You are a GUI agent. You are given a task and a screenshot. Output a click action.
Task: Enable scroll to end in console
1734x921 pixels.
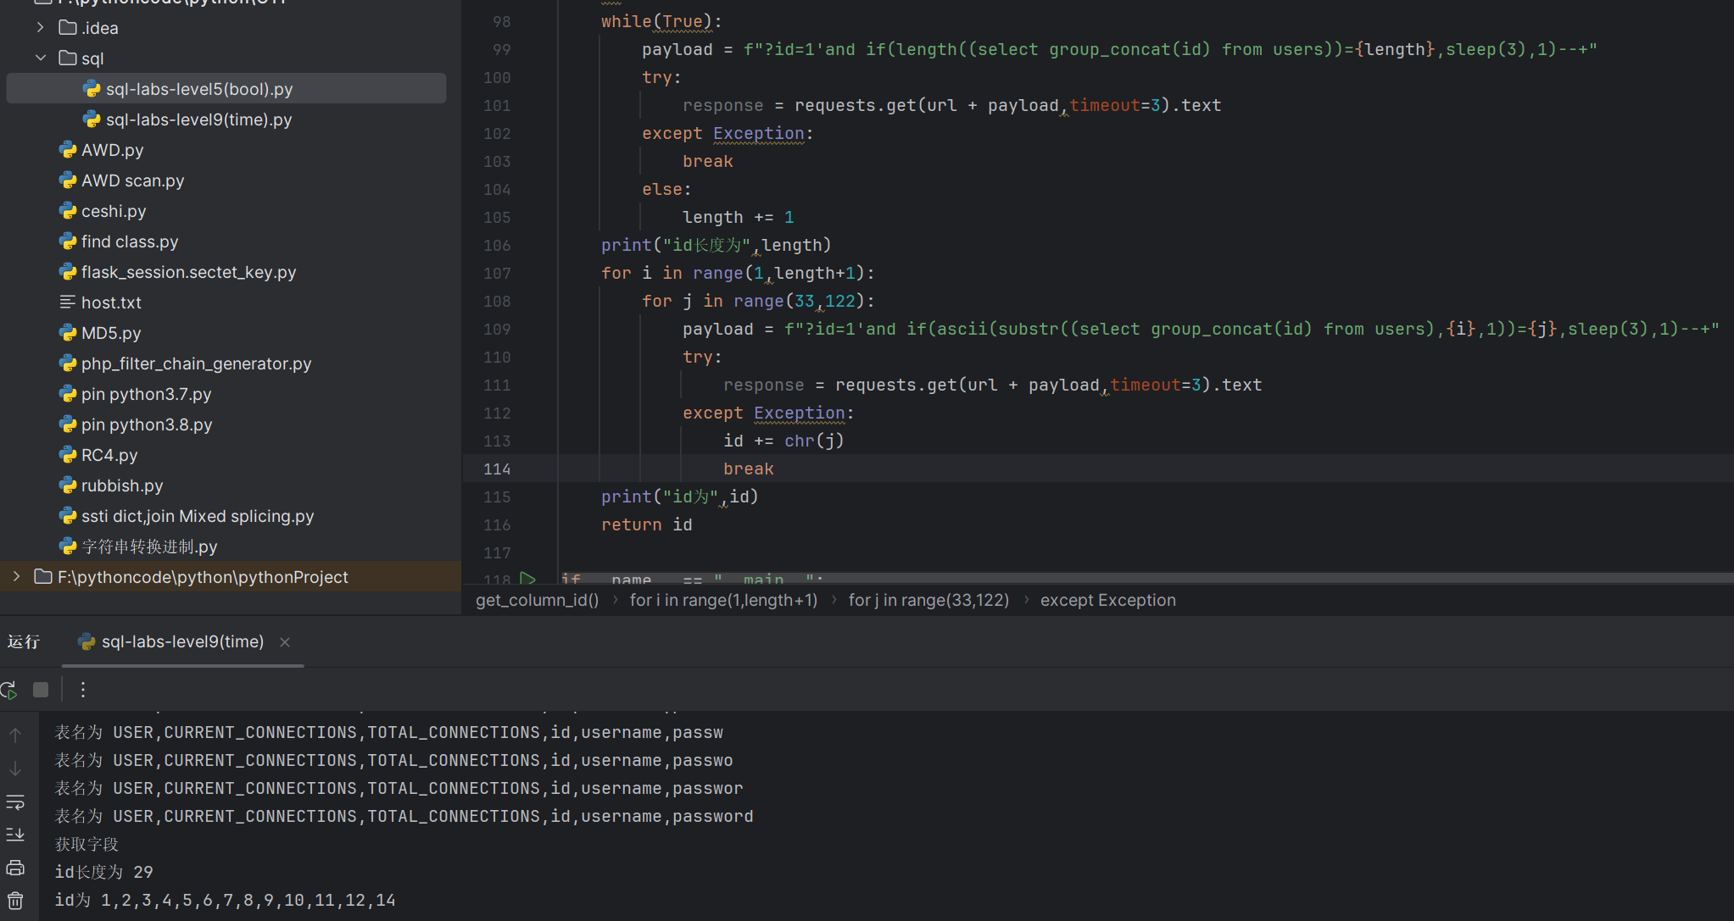click(15, 834)
